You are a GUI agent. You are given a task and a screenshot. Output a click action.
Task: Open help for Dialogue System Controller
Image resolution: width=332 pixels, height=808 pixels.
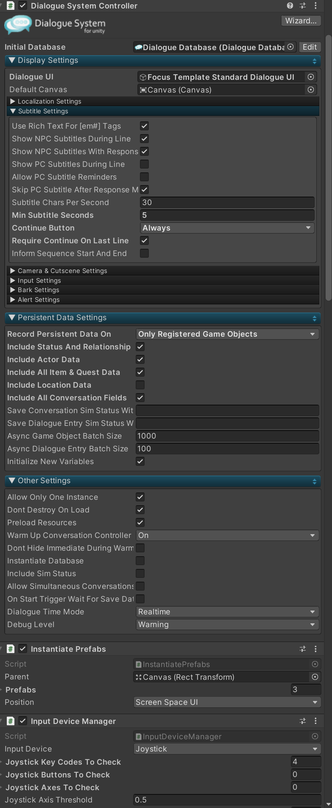(290, 6)
